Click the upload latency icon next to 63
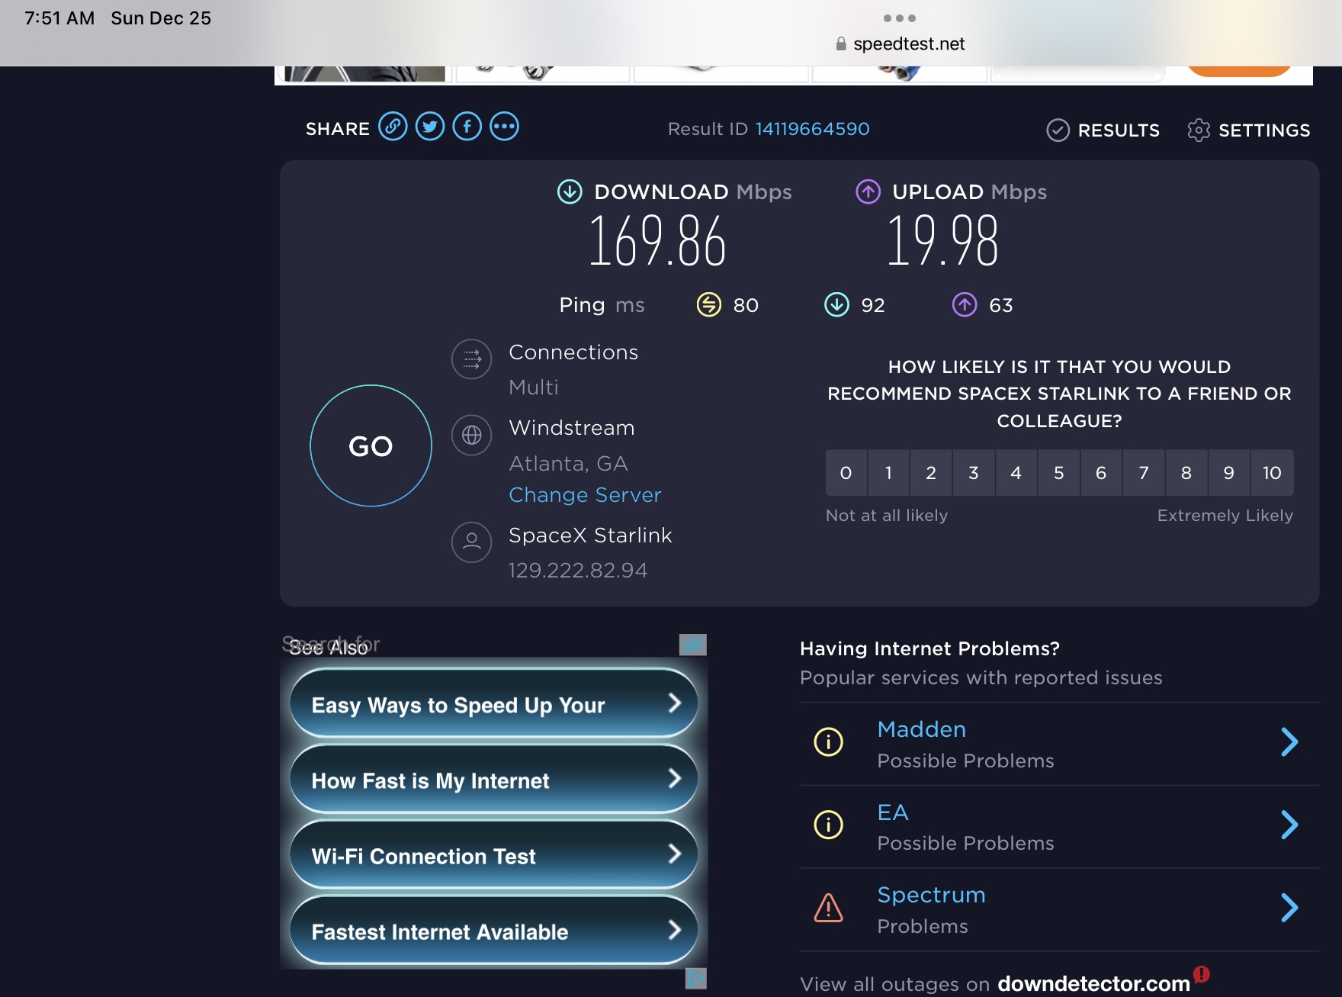Viewport: 1342px width, 997px height. click(965, 304)
